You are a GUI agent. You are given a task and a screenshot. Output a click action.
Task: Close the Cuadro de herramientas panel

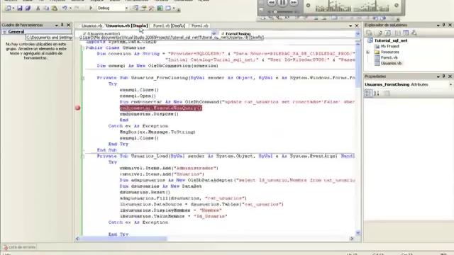point(69,25)
